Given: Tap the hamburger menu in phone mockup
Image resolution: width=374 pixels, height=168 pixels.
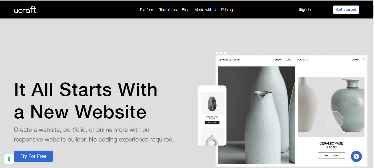Looking at the screenshot, I should click(222, 89).
